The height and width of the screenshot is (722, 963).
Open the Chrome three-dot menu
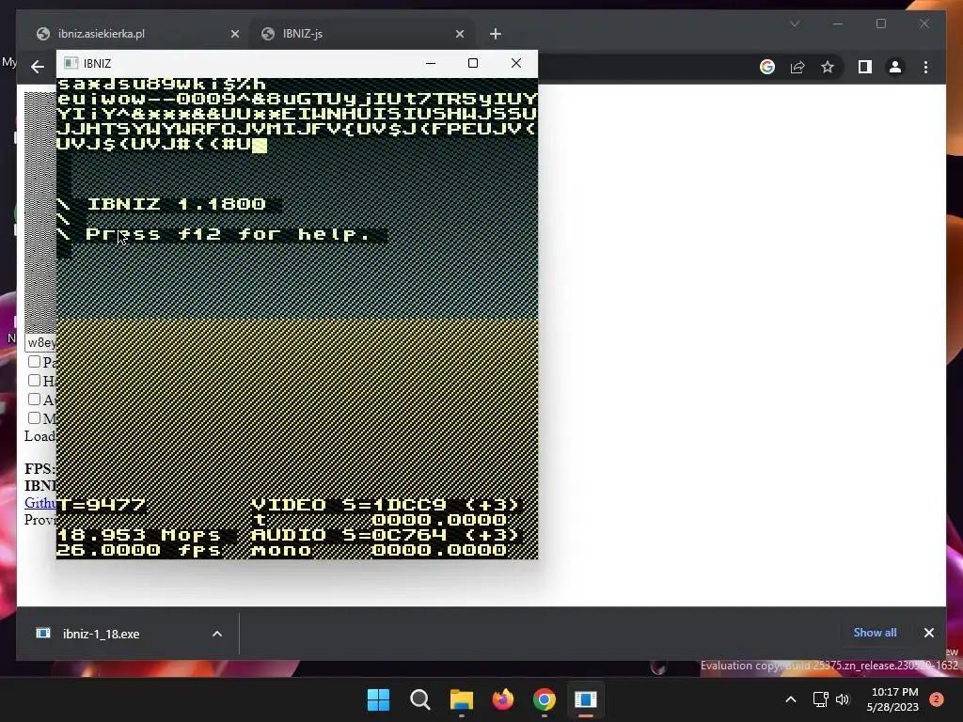pos(925,67)
